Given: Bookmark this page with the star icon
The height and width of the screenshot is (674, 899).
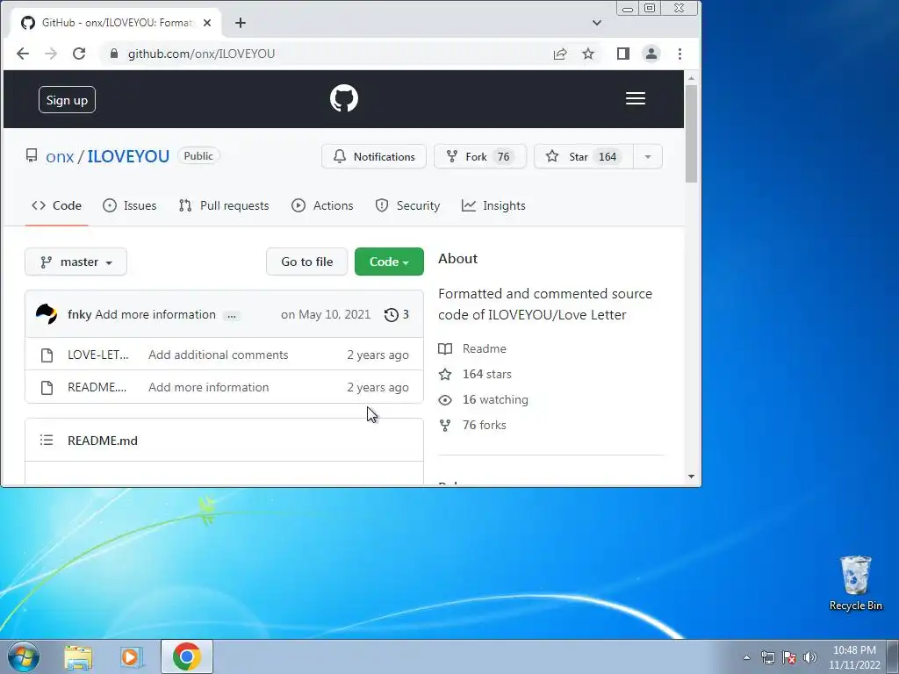Looking at the screenshot, I should 588,54.
